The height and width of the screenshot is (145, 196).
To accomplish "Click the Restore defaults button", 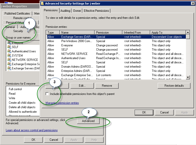I will pyautogui.click(x=174, y=86).
